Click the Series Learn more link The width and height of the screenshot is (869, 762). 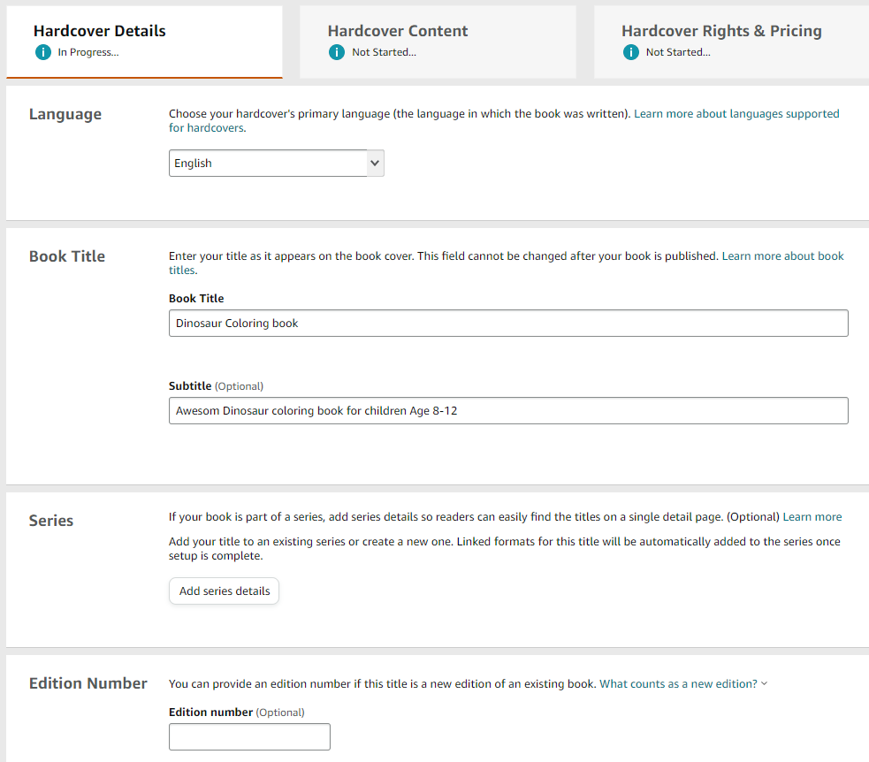[812, 516]
